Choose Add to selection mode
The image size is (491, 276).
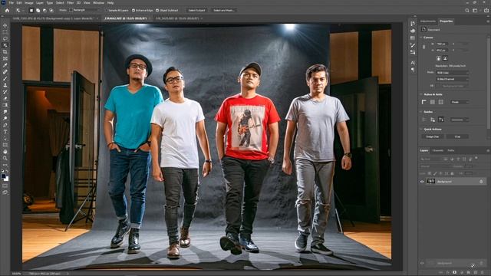click(x=38, y=10)
